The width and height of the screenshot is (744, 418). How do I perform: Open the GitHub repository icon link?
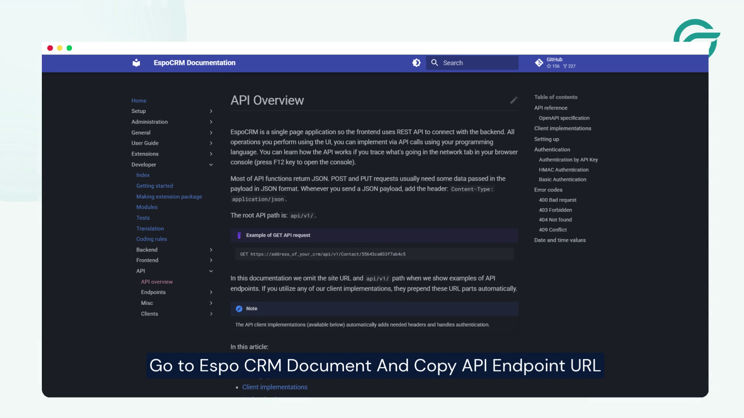pyautogui.click(x=539, y=63)
